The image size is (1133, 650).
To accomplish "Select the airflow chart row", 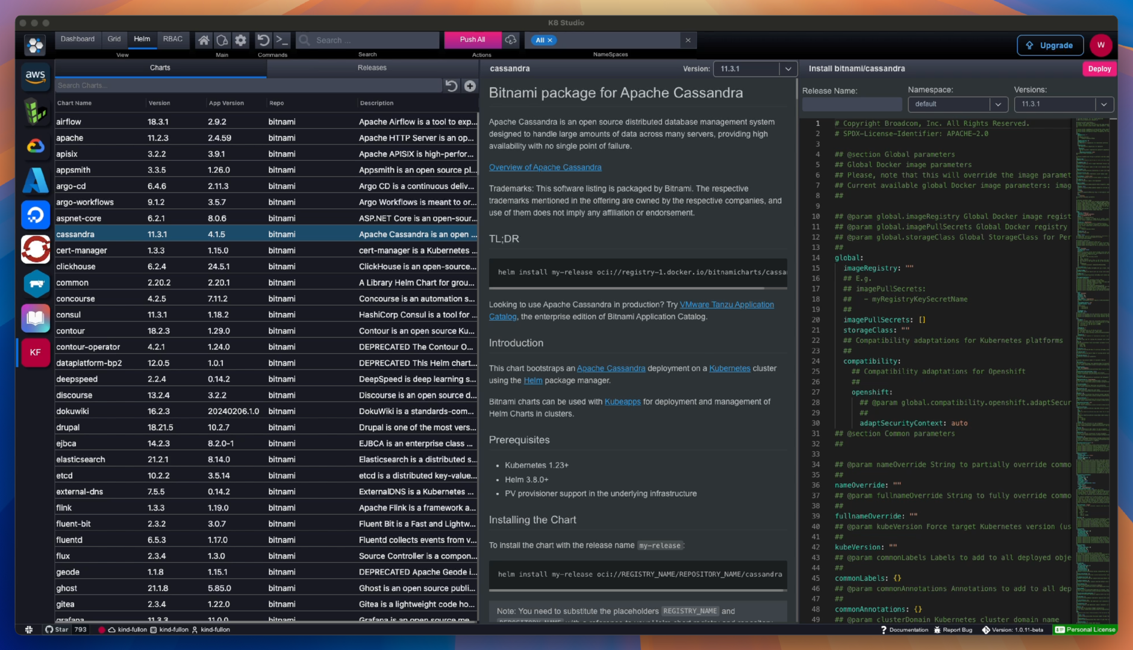I will click(x=266, y=122).
